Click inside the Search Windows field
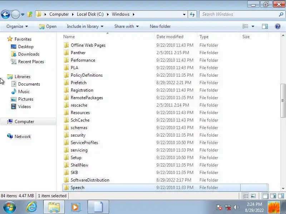This screenshot has width=286, height=214. (239, 14)
